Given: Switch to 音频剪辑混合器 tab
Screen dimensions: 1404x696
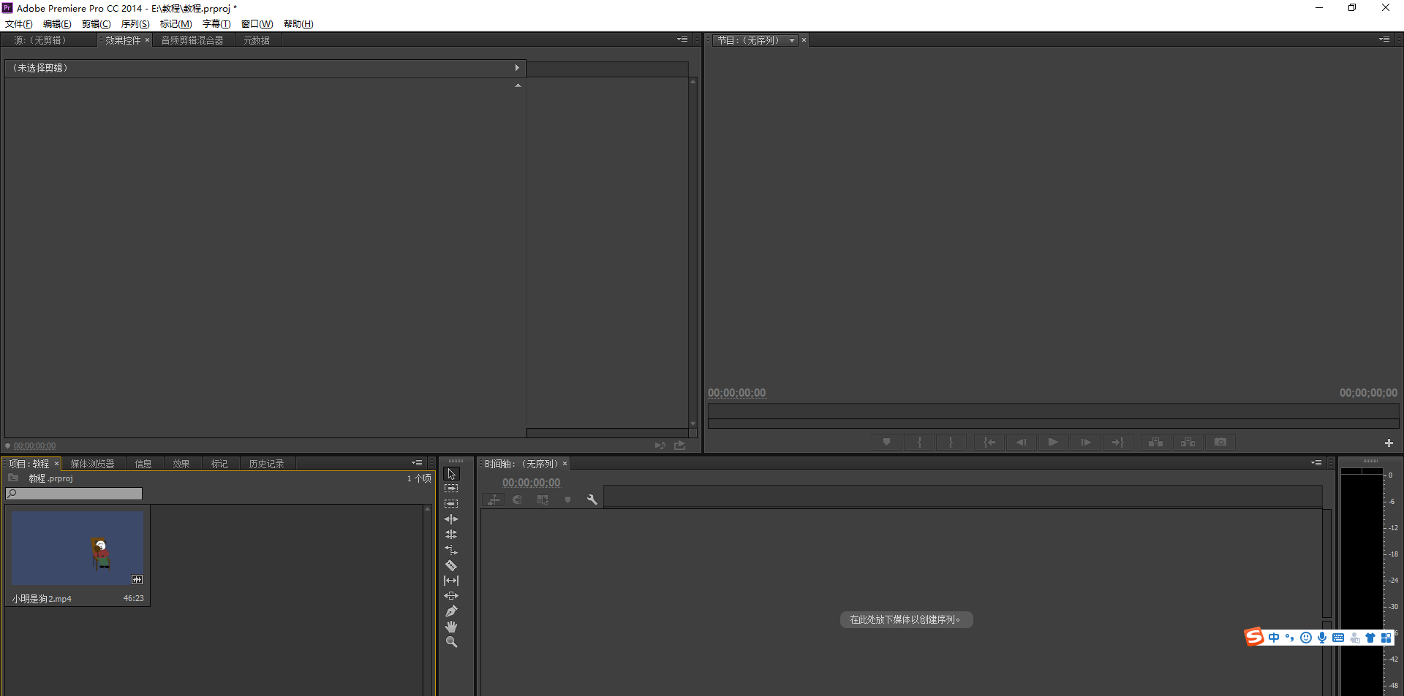Looking at the screenshot, I should [x=192, y=40].
